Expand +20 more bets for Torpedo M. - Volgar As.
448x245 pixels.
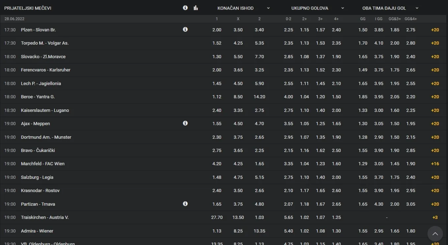coord(435,43)
